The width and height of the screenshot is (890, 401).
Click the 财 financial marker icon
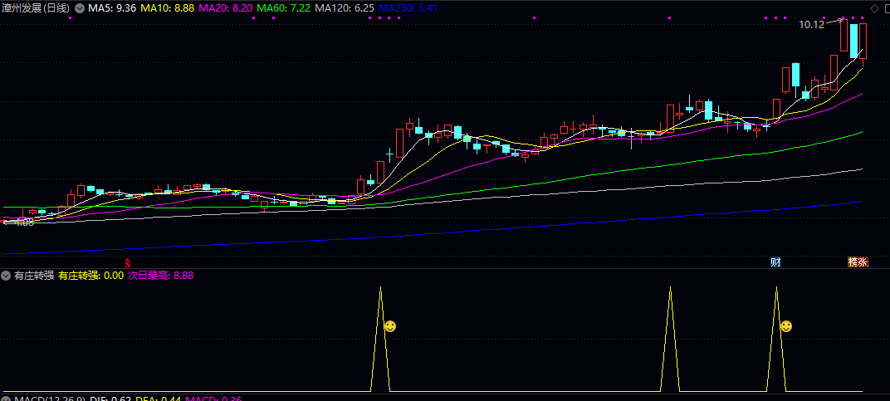click(x=775, y=262)
